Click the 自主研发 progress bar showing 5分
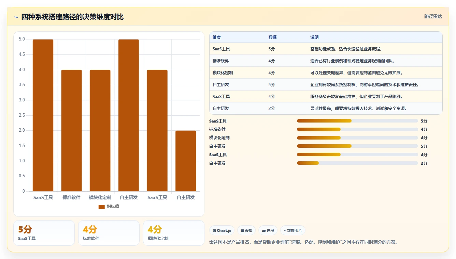Image resolution: width=456 pixels, height=259 pixels. click(x=357, y=146)
